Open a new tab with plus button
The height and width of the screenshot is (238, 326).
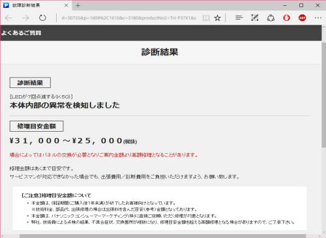(x=78, y=5)
